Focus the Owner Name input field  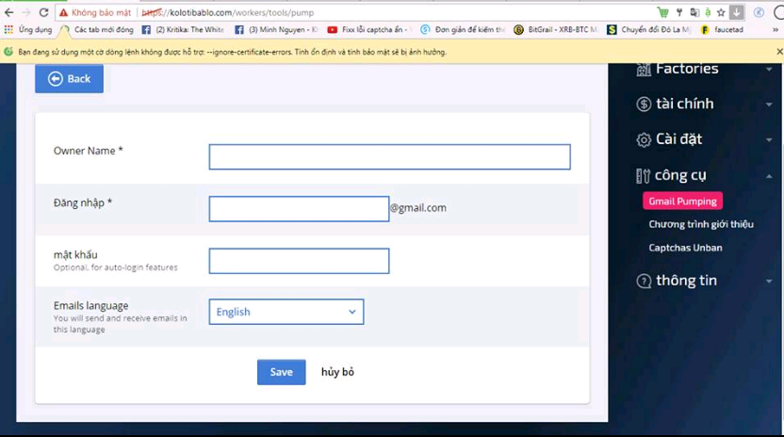pos(389,157)
